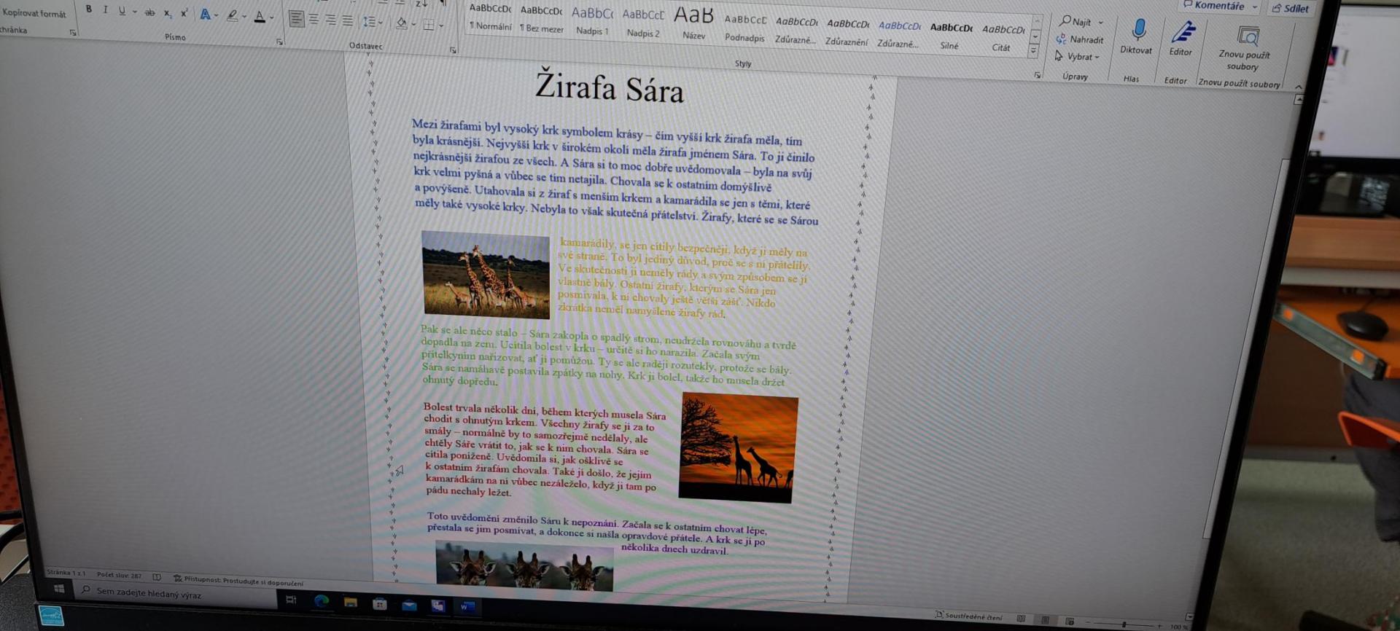This screenshot has width=1400, height=631.
Task: Open borders dropdown arrow
Action: (x=441, y=26)
